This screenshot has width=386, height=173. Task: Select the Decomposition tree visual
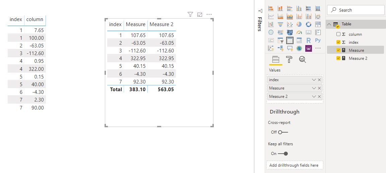[280, 48]
